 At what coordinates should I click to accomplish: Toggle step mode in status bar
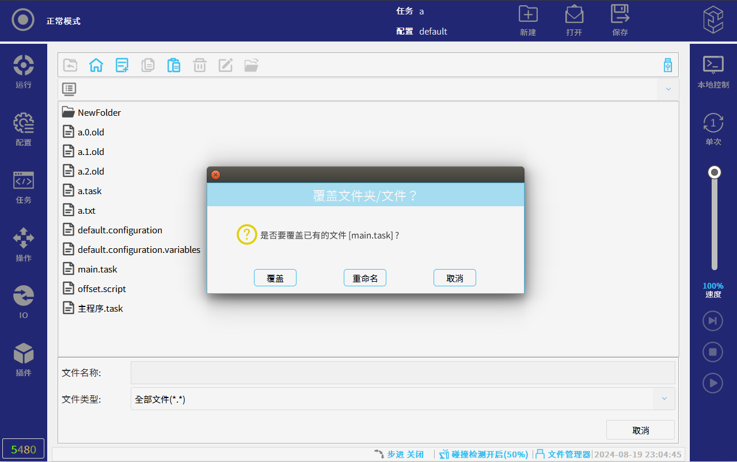(x=399, y=455)
